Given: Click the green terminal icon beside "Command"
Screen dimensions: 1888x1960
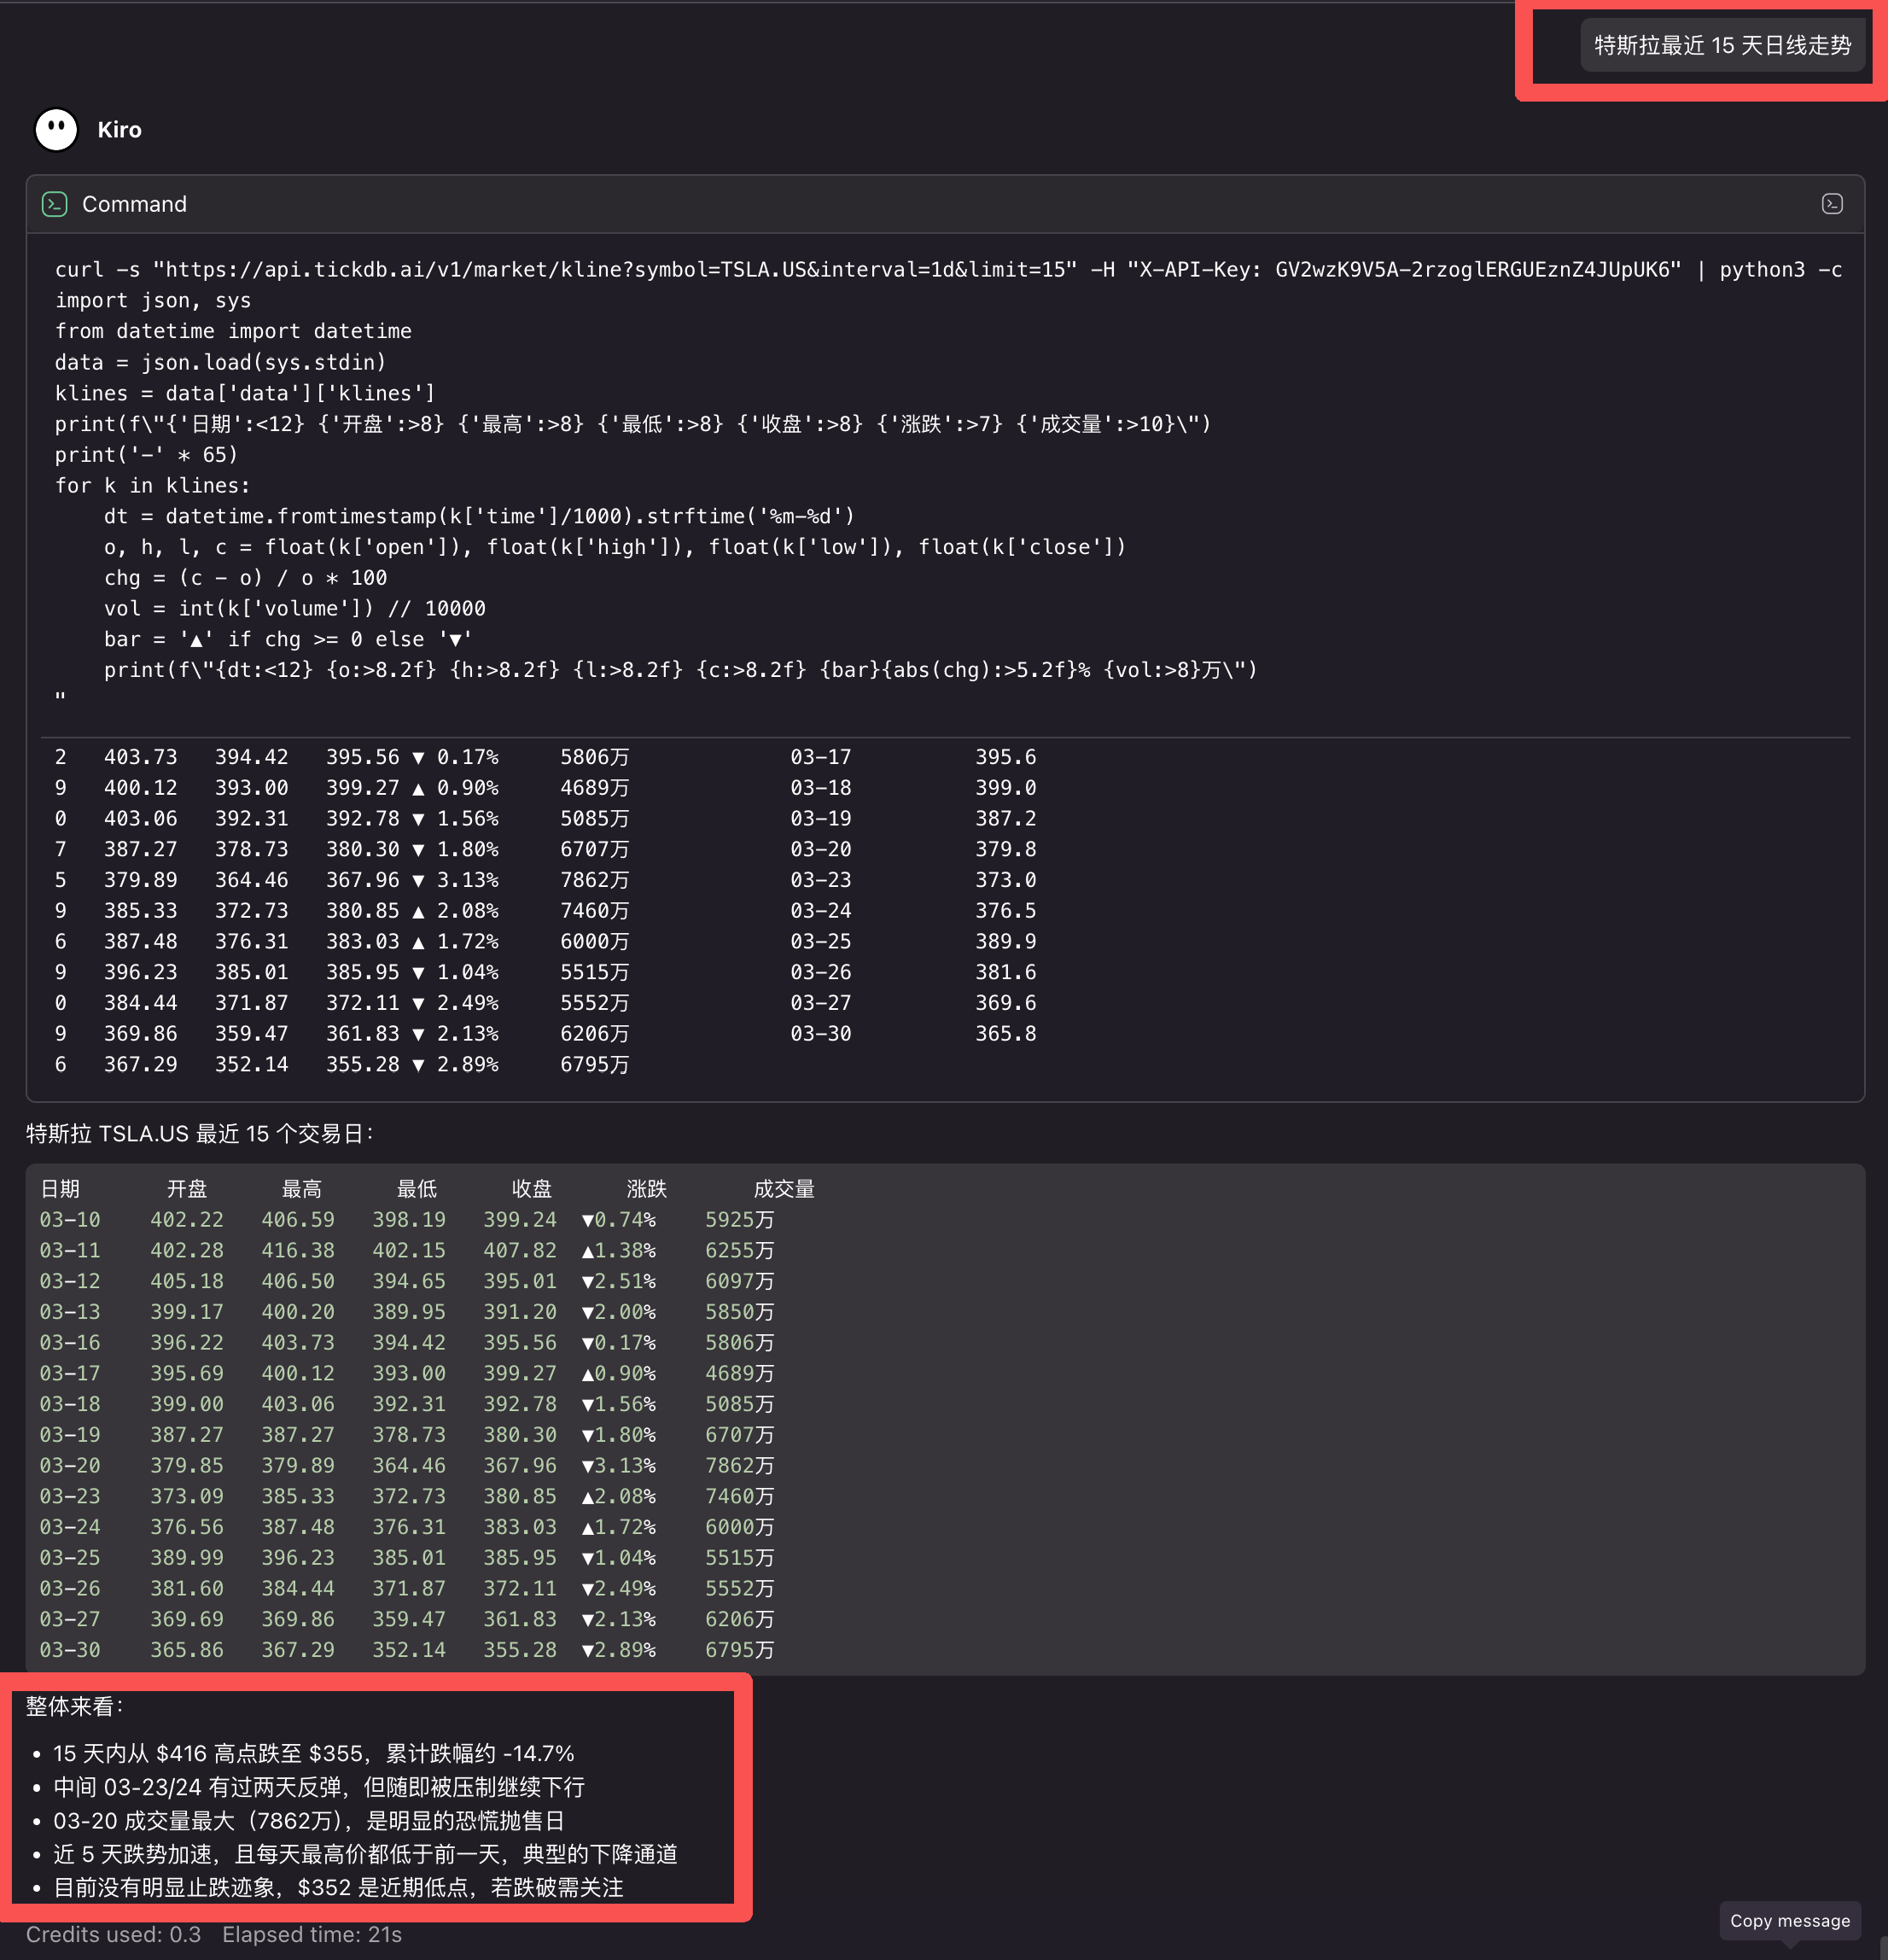Looking at the screenshot, I should (x=55, y=204).
